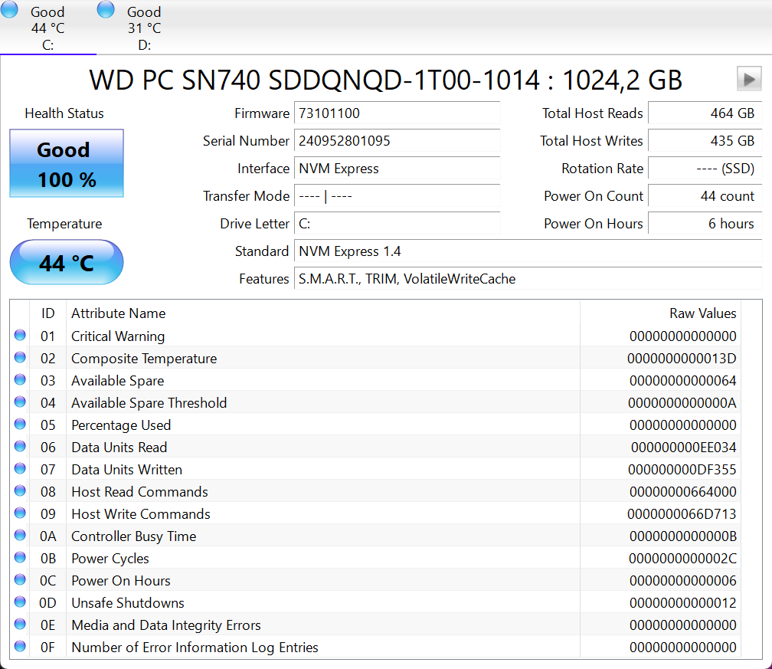Click the Raw Values column header
This screenshot has height=669, width=772.
tap(702, 313)
